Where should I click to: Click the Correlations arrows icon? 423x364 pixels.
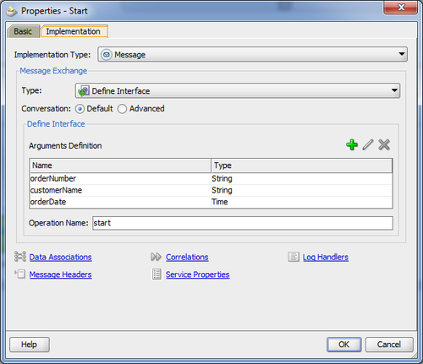pos(156,257)
